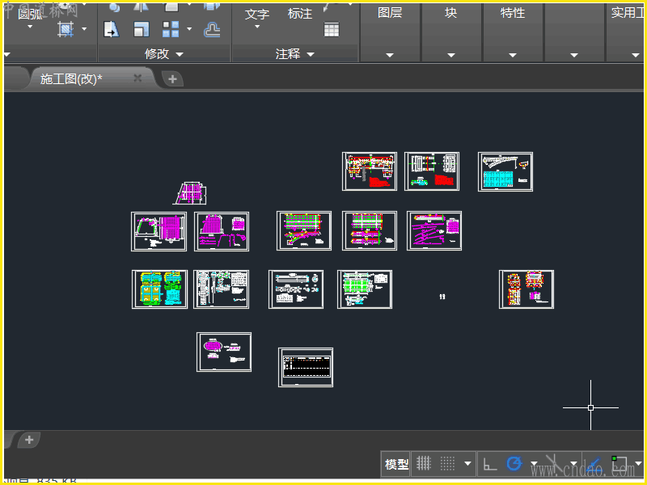This screenshot has width=647, height=485.
Task: Click the 文字 text tool button
Action: click(x=257, y=15)
